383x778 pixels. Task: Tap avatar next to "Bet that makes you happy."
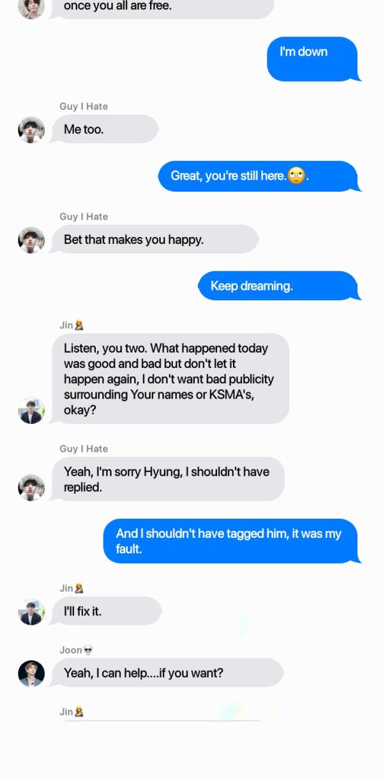pos(31,240)
